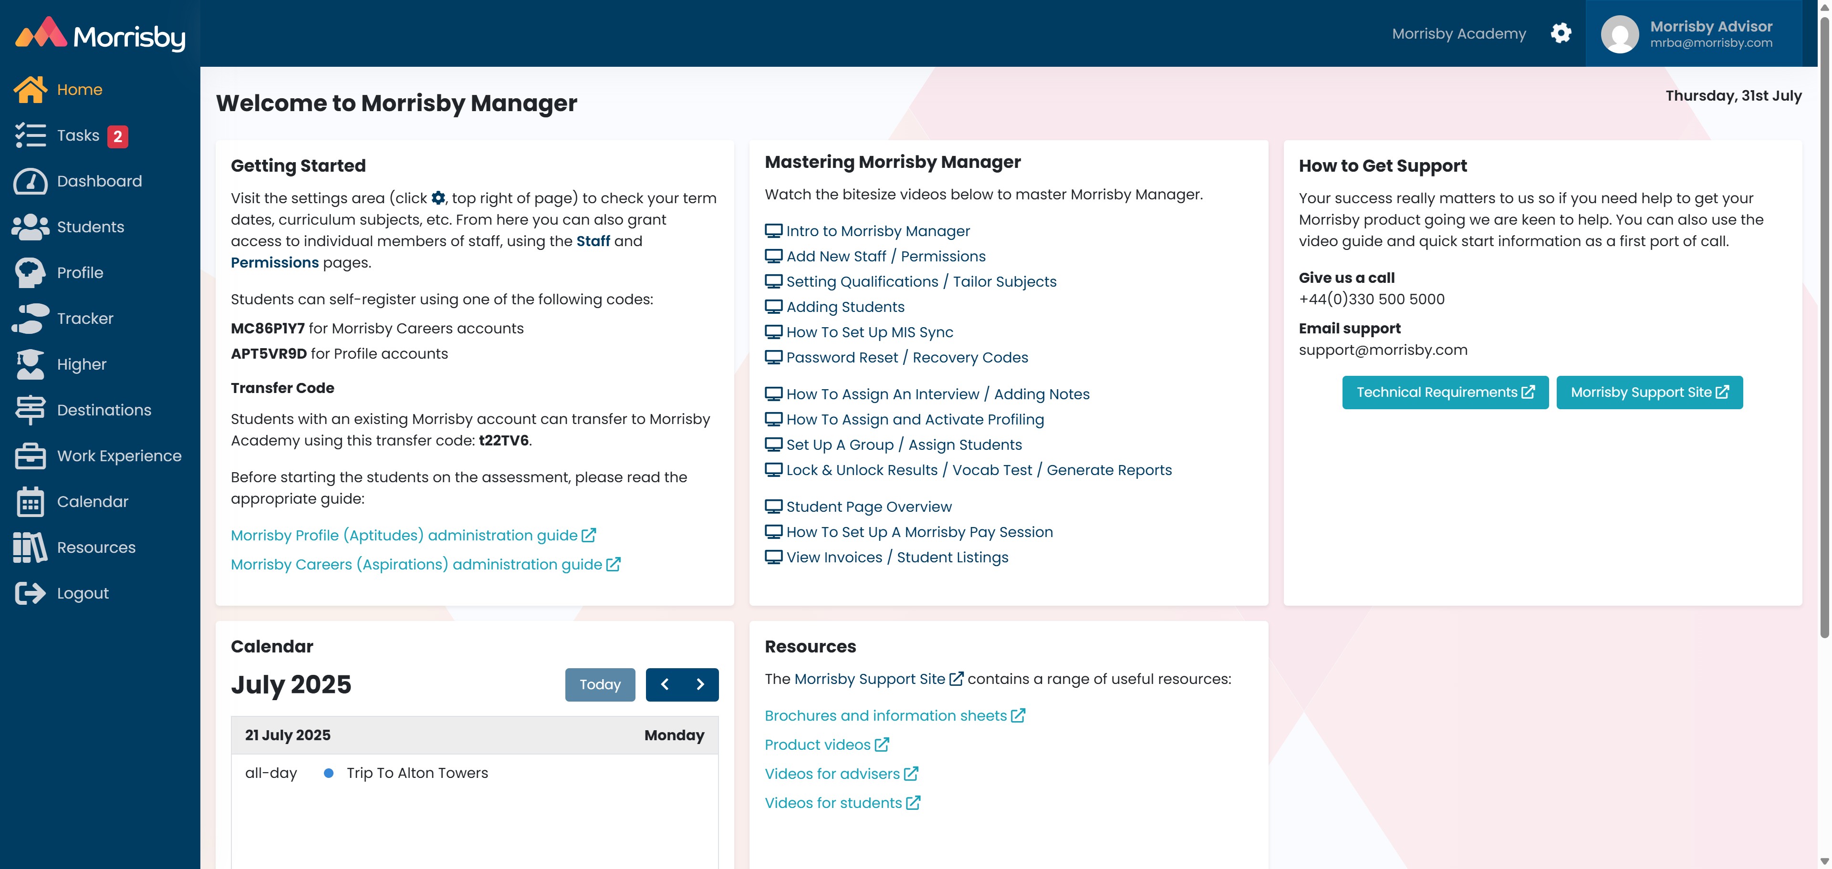Click the monitor icon beside Intro to Morrisby Manager
Screen dimensions: 1832x869
coord(773,231)
